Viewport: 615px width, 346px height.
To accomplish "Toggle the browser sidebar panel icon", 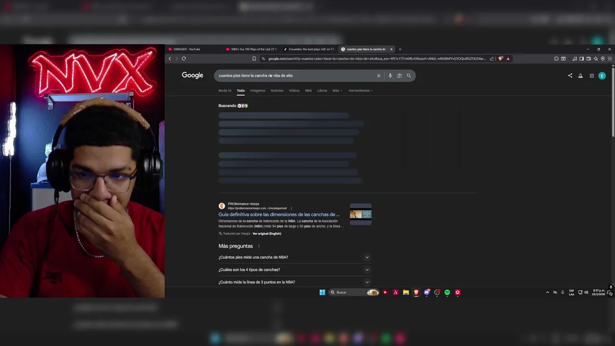I will point(581,59).
